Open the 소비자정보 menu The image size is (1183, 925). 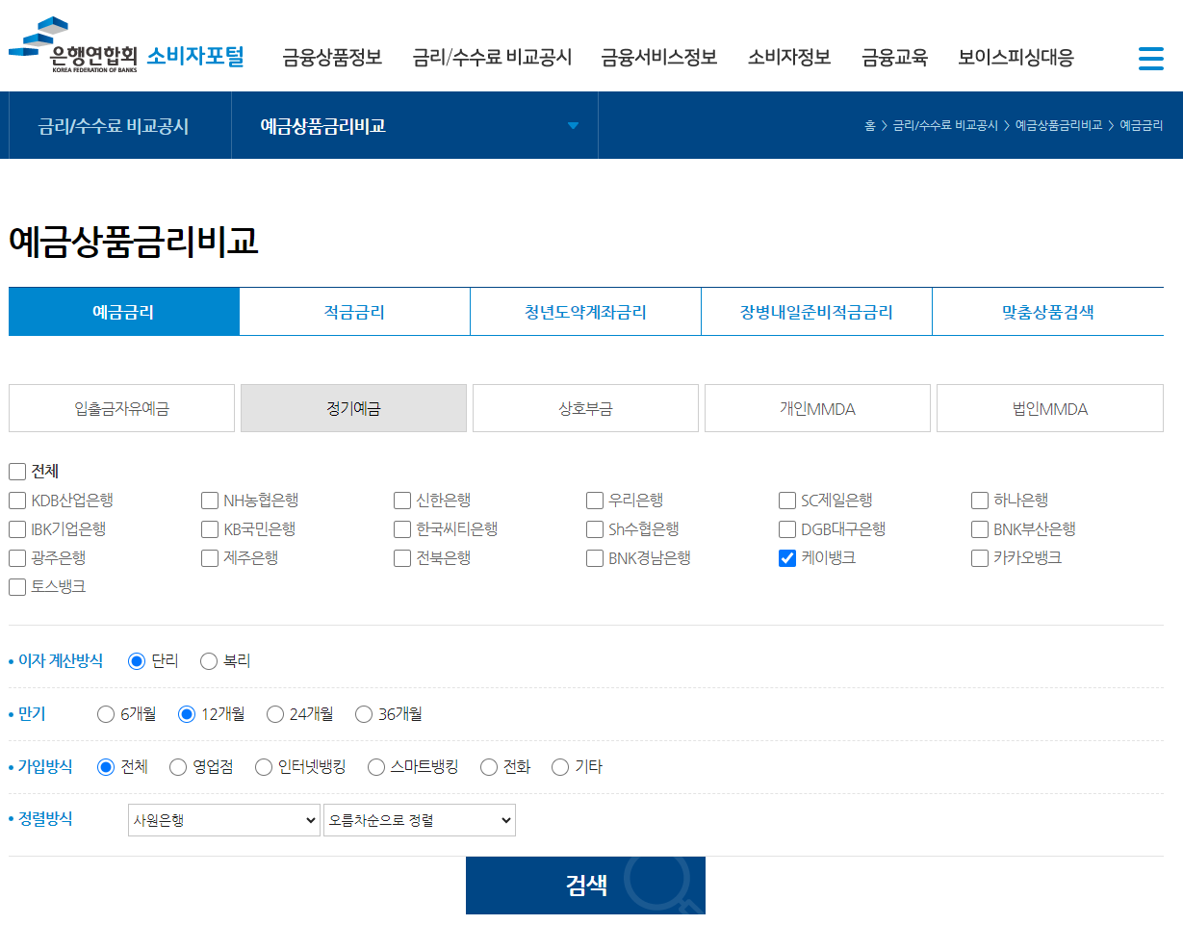point(789,58)
